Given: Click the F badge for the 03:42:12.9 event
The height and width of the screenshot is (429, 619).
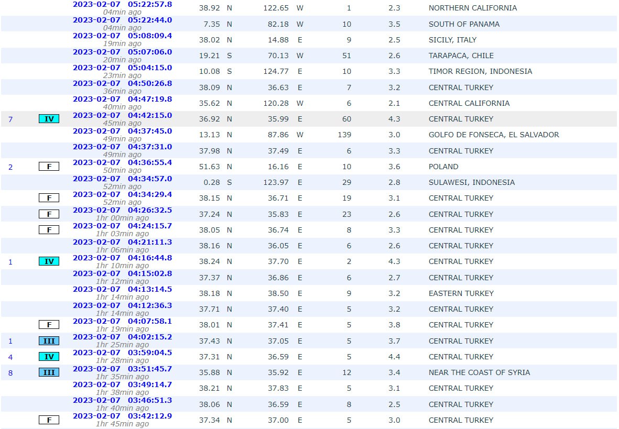Looking at the screenshot, I should click(x=49, y=420).
